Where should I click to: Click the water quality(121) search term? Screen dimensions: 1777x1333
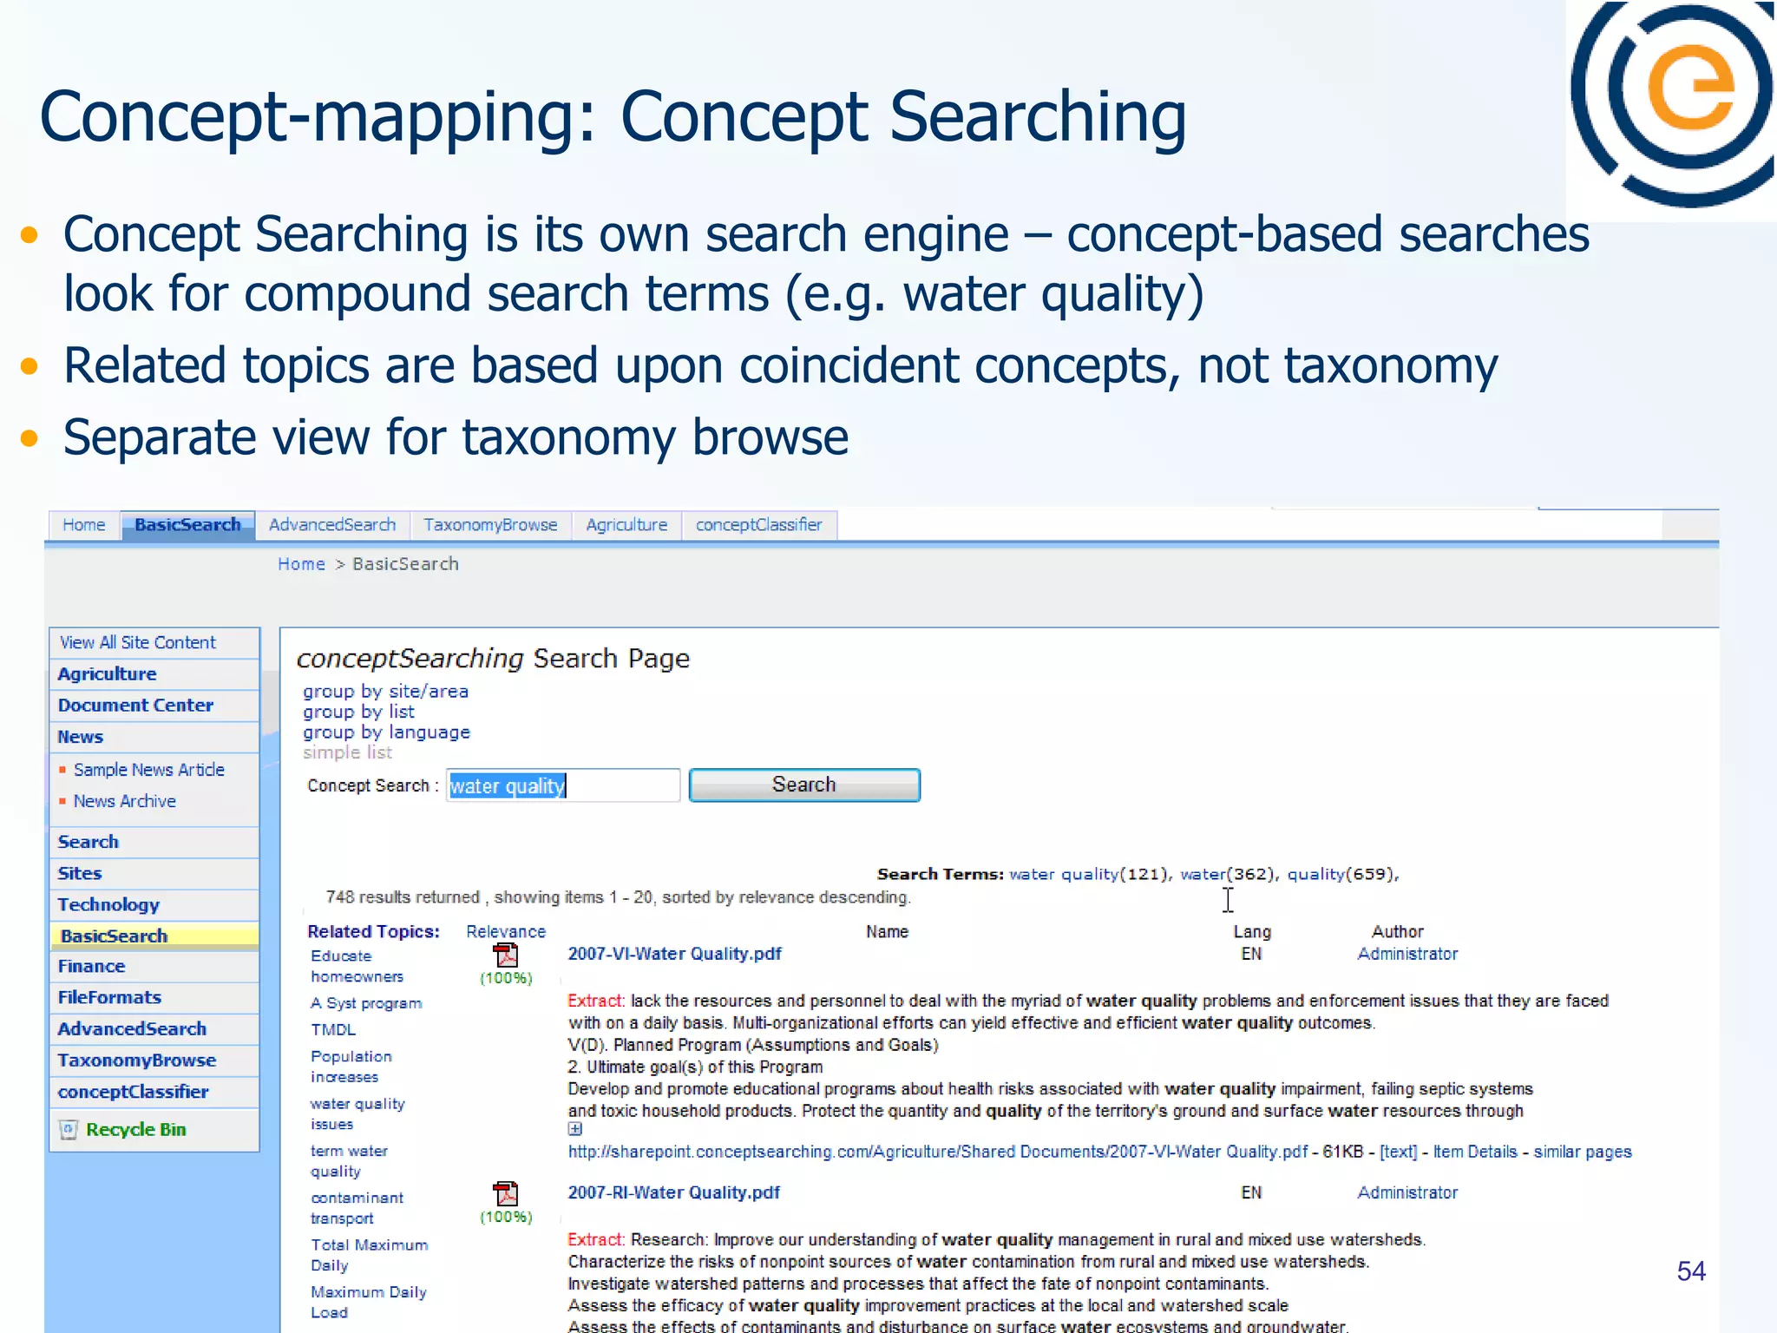pos(1089,875)
